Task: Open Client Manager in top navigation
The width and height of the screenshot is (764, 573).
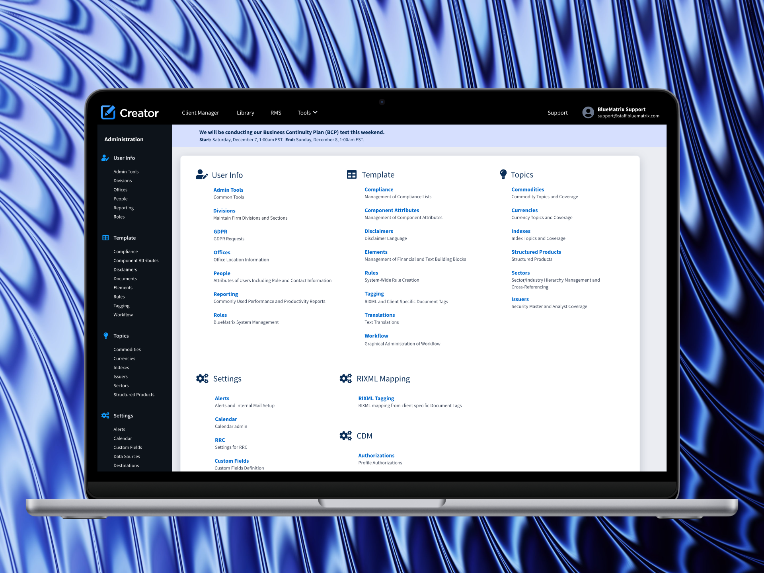Action: click(200, 113)
